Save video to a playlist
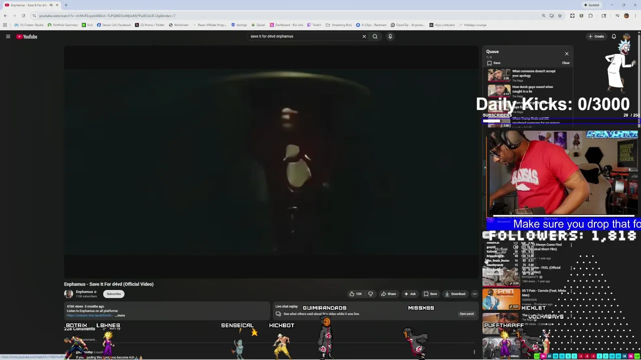This screenshot has height=360, width=641. pos(430,294)
